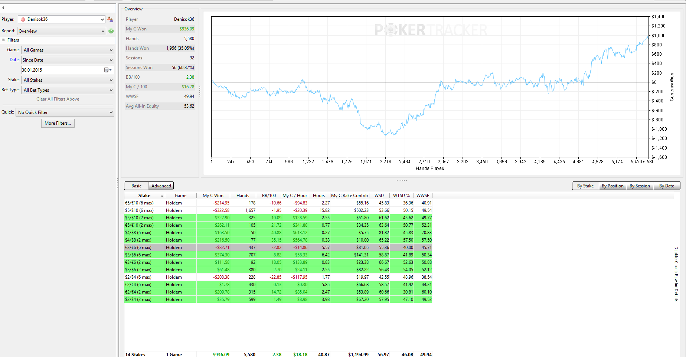The width and height of the screenshot is (686, 357).
Task: Select the $2/$4 (2 max) stake row
Action: [278, 299]
